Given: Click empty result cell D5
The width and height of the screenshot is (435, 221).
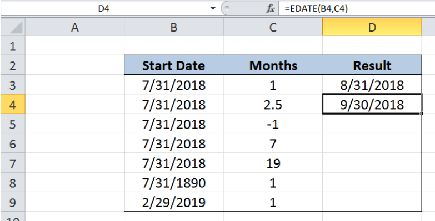Looking at the screenshot, I should [x=372, y=124].
